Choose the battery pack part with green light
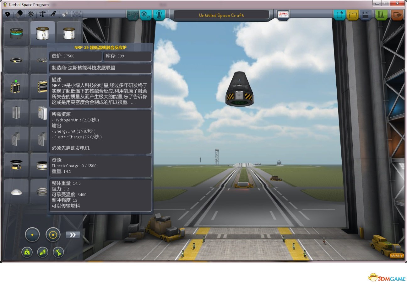 click(x=16, y=86)
